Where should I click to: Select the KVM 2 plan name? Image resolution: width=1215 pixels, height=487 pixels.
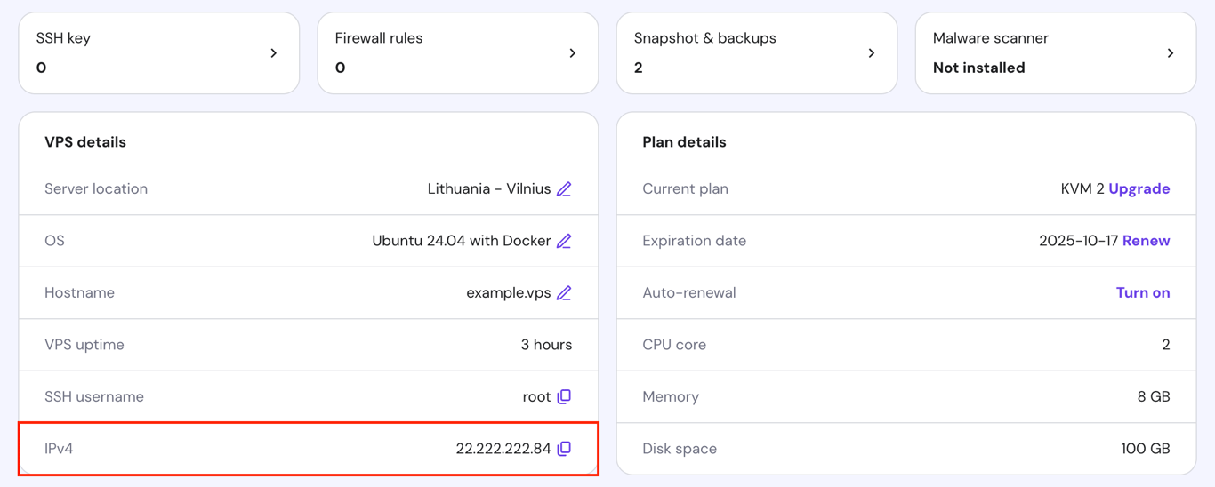click(x=1082, y=188)
